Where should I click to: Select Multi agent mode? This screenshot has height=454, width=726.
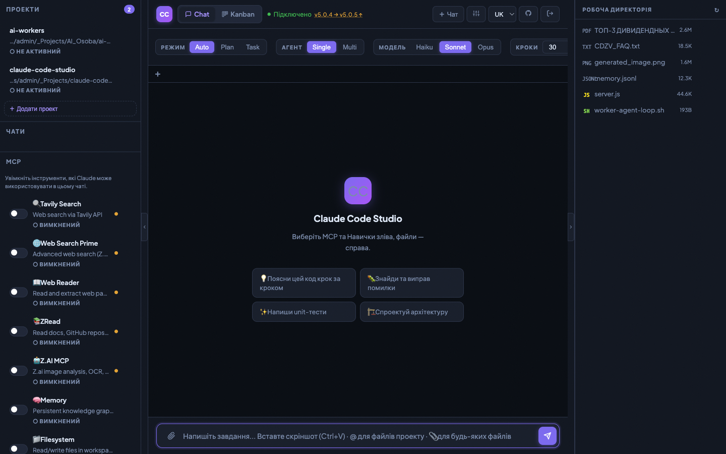(x=349, y=47)
